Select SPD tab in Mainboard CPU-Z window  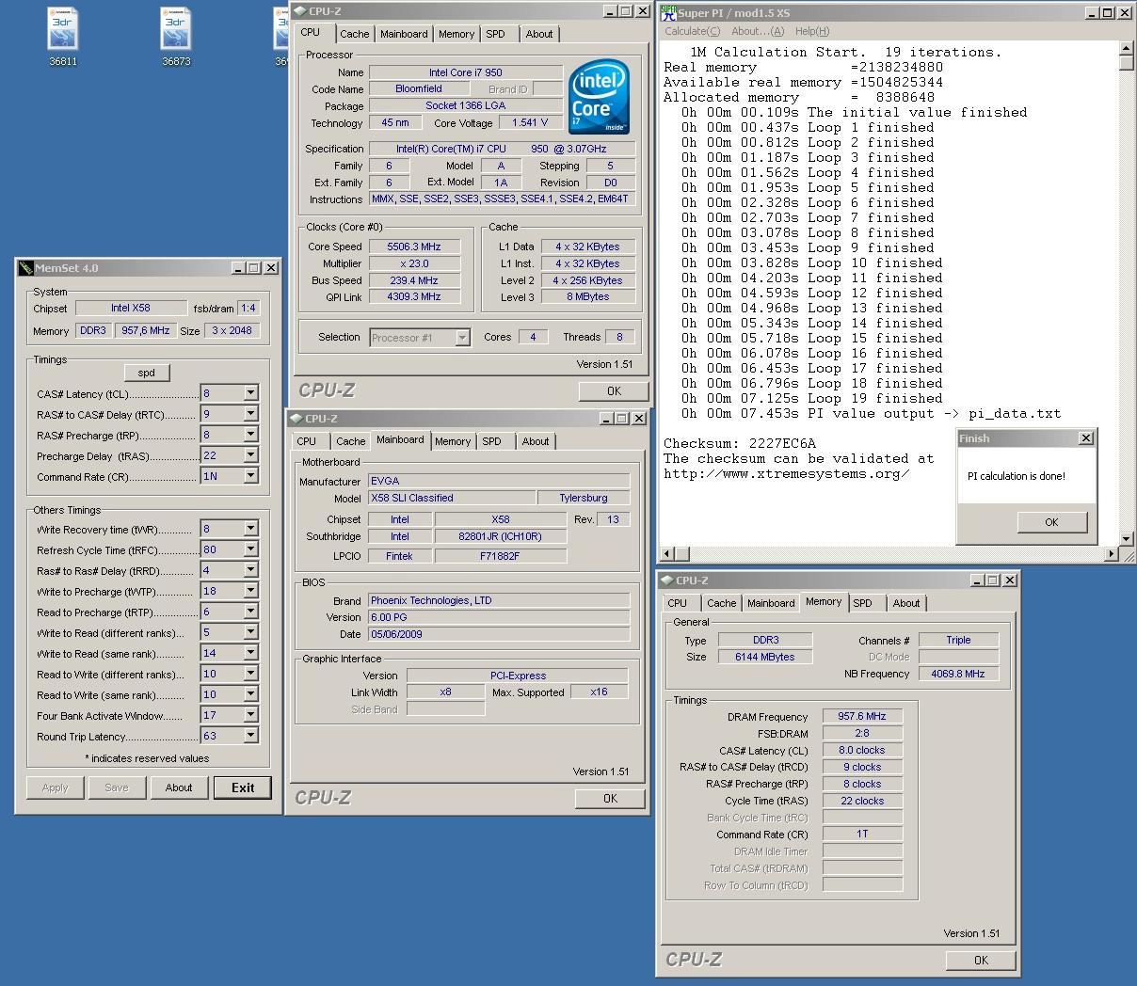tap(492, 441)
